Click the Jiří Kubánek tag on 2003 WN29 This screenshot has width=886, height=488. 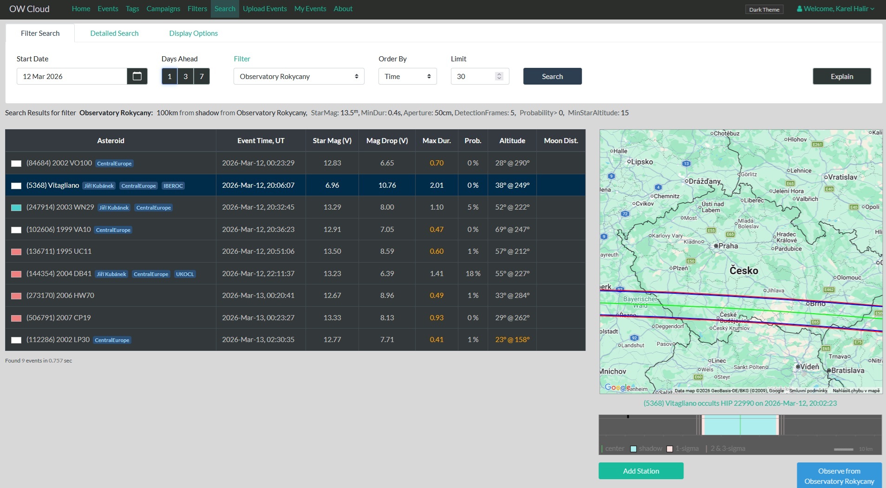114,208
